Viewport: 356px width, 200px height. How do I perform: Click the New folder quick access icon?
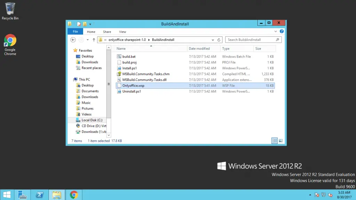(85, 24)
